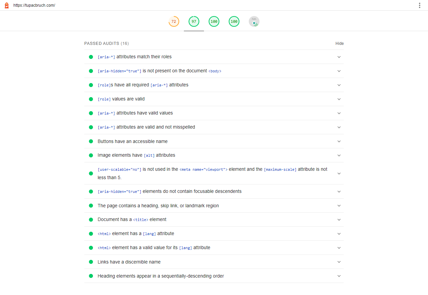Jump to the Best Practices gauge, first 100

pos(214,21)
